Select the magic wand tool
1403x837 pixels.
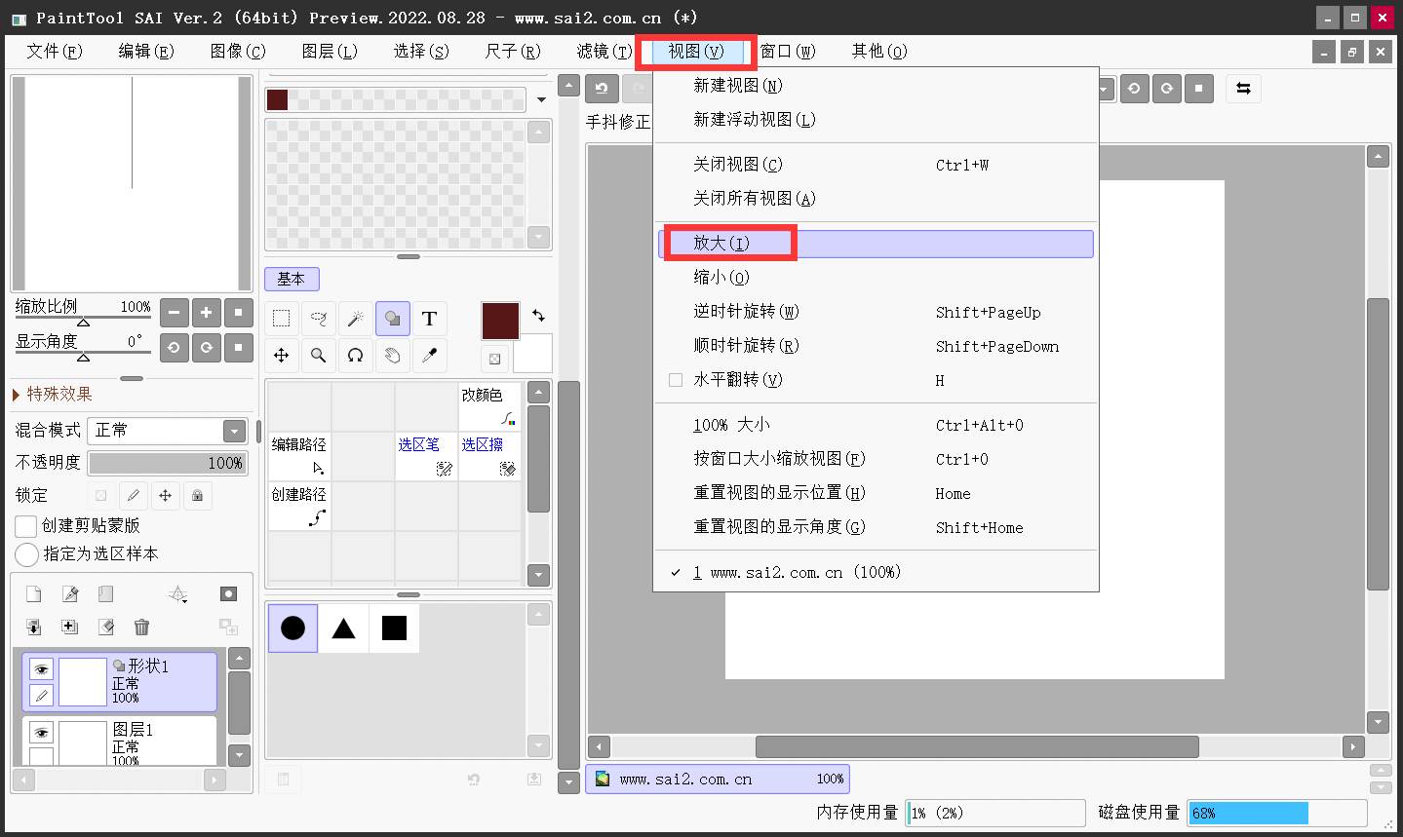coord(356,319)
